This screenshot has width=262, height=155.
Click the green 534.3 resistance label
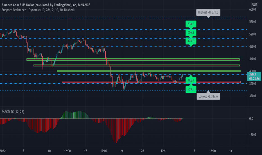(x=191, y=24)
